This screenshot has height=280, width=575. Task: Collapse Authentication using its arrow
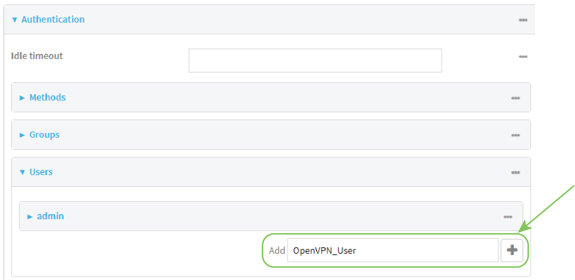[x=15, y=20]
